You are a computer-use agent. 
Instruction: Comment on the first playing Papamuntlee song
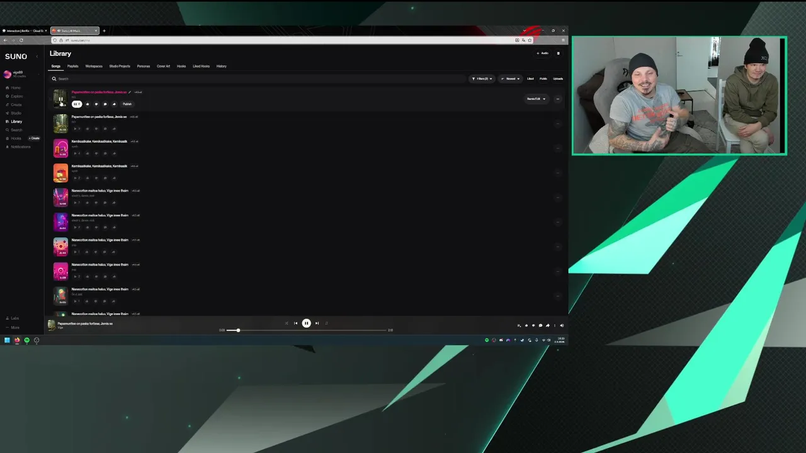tap(105, 104)
